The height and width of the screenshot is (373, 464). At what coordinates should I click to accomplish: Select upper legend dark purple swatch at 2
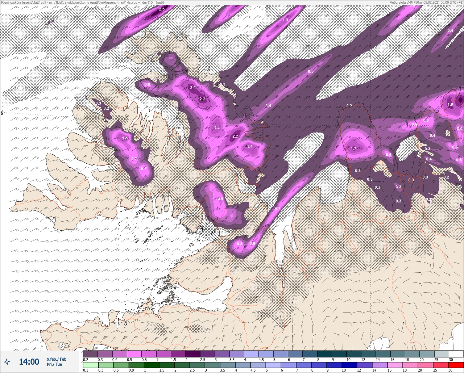click(192, 354)
